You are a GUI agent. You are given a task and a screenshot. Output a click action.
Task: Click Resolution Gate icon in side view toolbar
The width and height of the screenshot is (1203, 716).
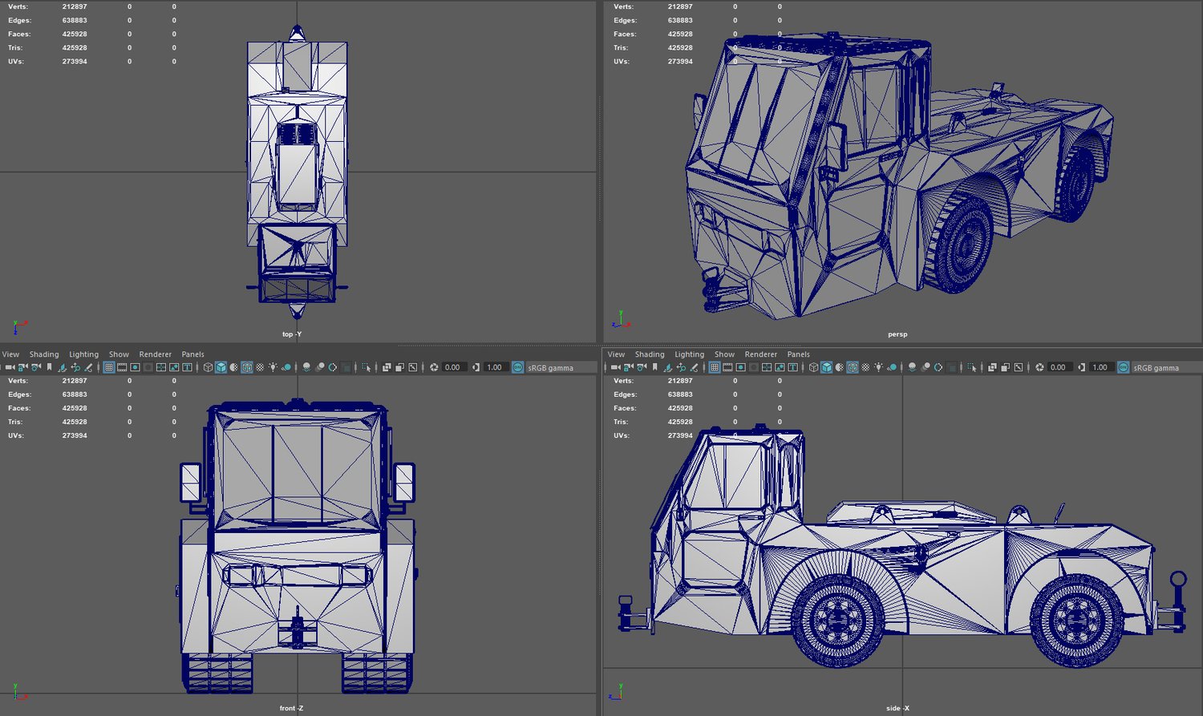(741, 367)
